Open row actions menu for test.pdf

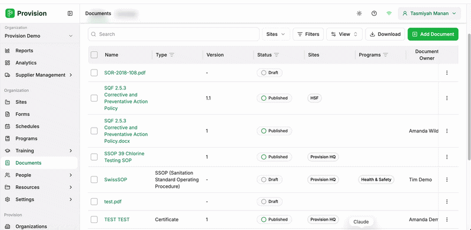click(x=447, y=202)
